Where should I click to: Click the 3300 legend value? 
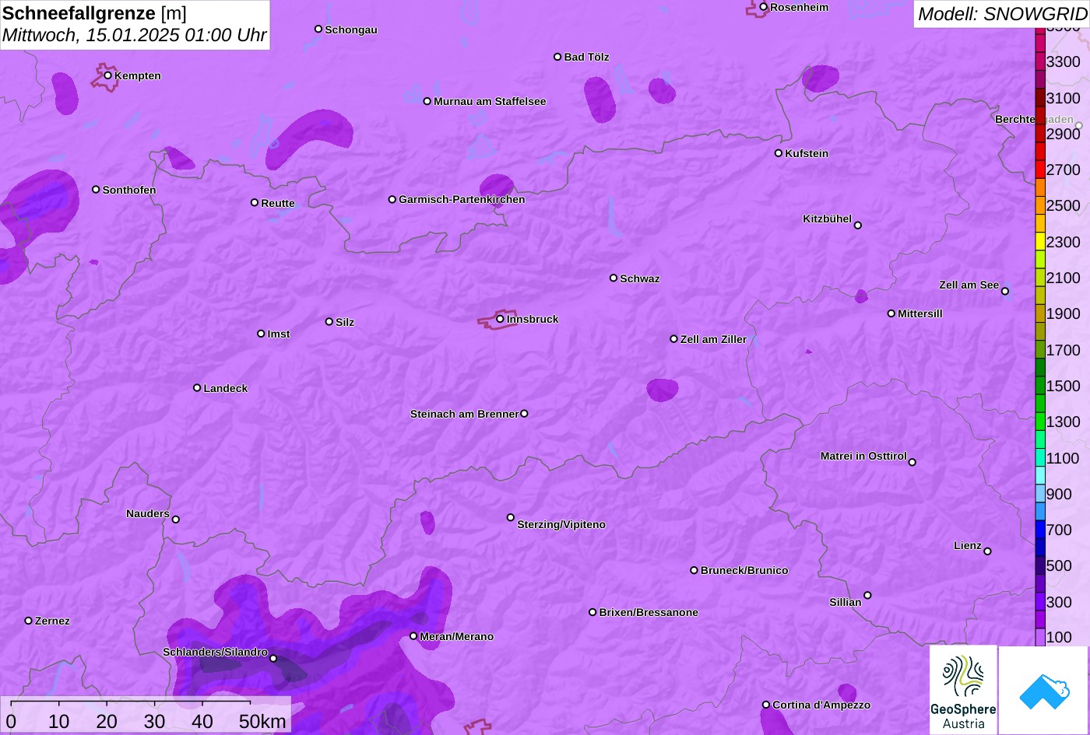pyautogui.click(x=1064, y=61)
